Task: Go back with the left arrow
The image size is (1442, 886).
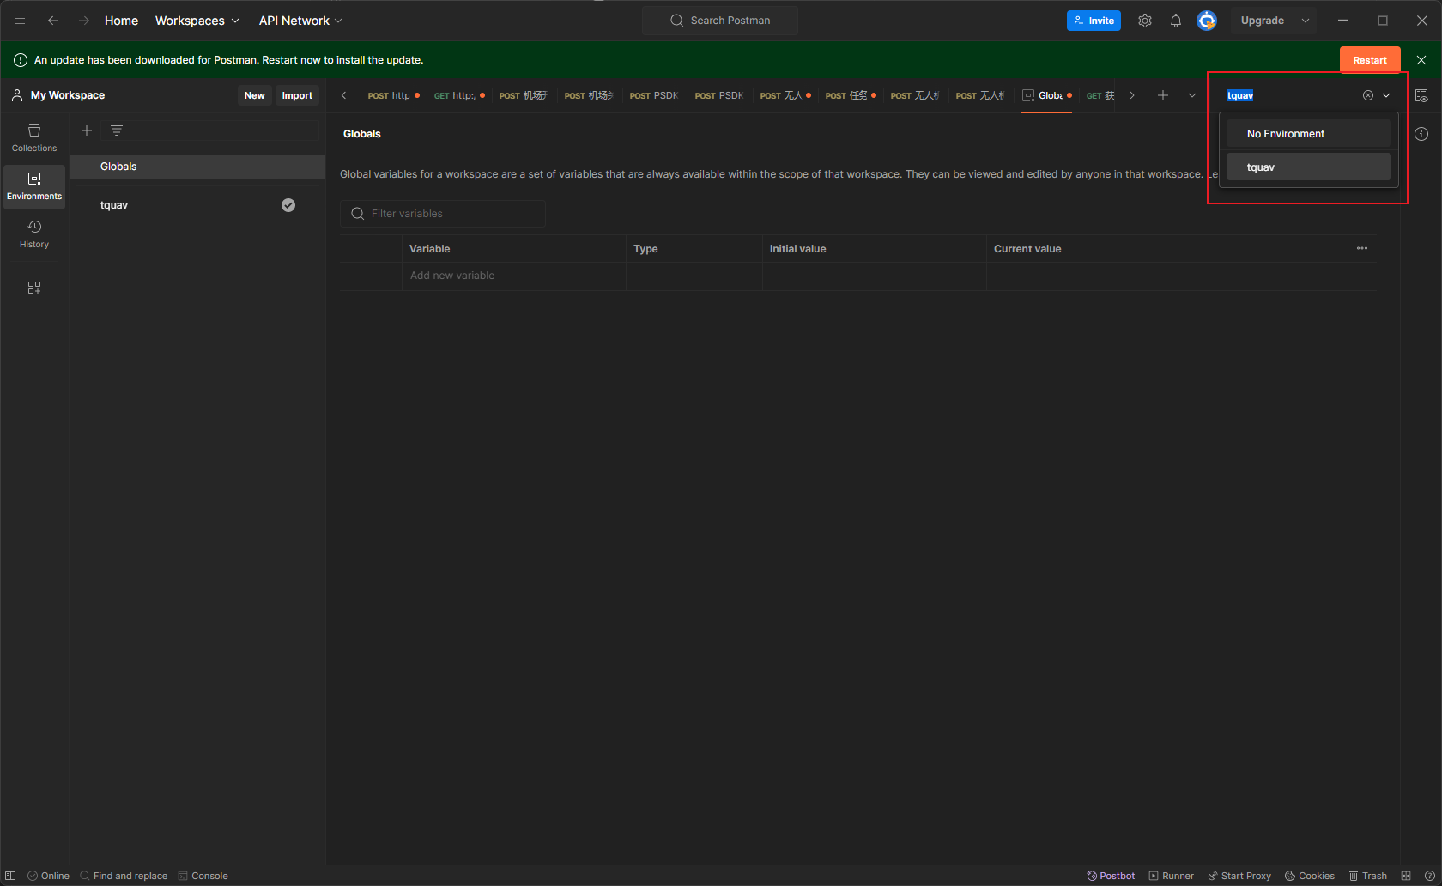Action: pos(53,21)
